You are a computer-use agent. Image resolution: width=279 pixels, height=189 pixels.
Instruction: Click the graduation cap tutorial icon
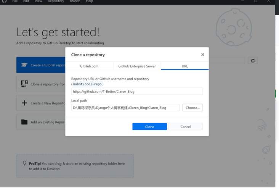click(24, 65)
